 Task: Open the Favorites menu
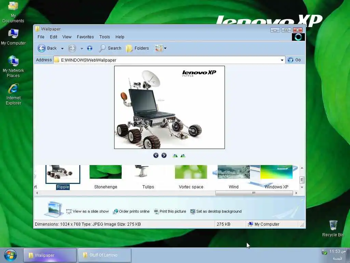pyautogui.click(x=85, y=37)
